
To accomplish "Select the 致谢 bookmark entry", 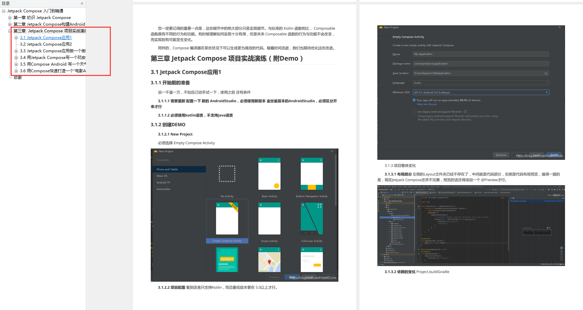I will (18, 78).
